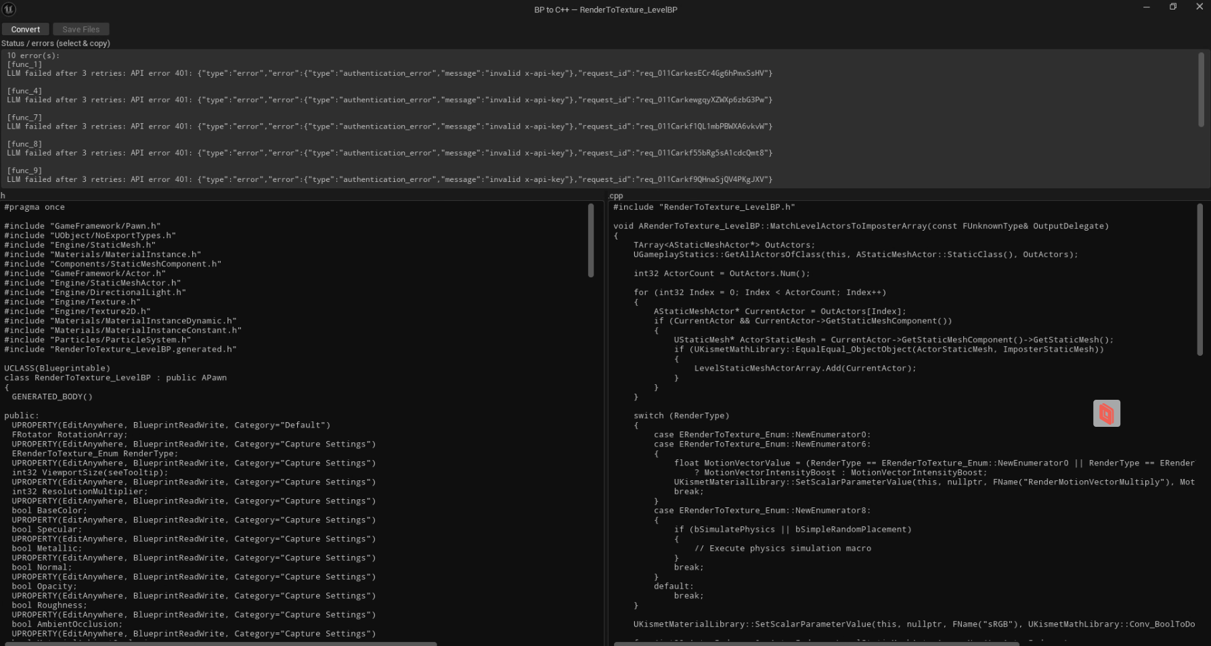Click the MatchLevelActorsToImposterArray function signature
Screen dimensions: 1211x646
(x=861, y=226)
